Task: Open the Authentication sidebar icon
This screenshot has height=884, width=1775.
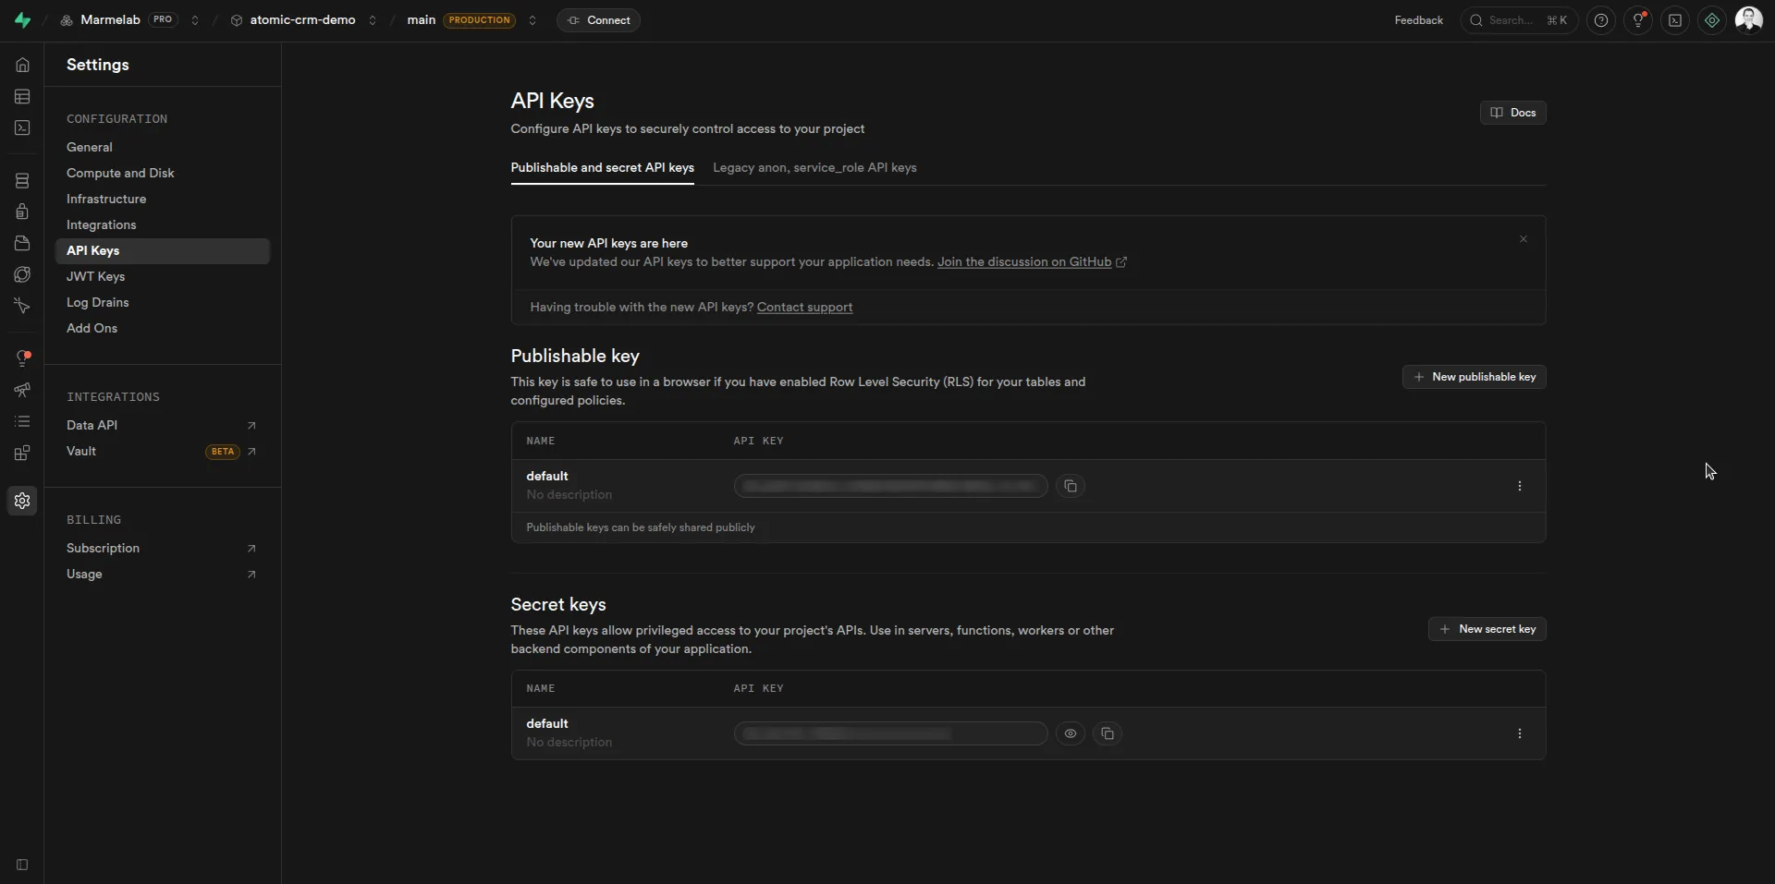Action: [x=21, y=212]
